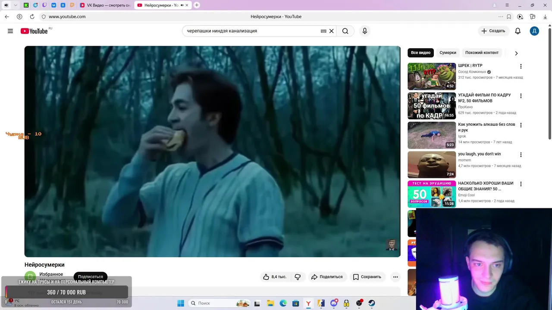Open the pinned Twitch tab
552x310 pixels.
[44, 5]
